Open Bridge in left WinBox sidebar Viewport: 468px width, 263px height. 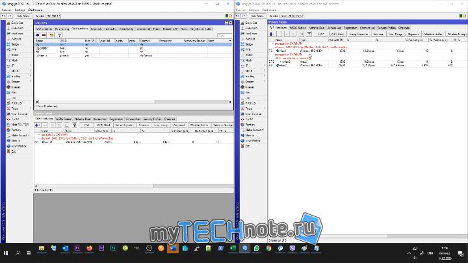(x=15, y=44)
